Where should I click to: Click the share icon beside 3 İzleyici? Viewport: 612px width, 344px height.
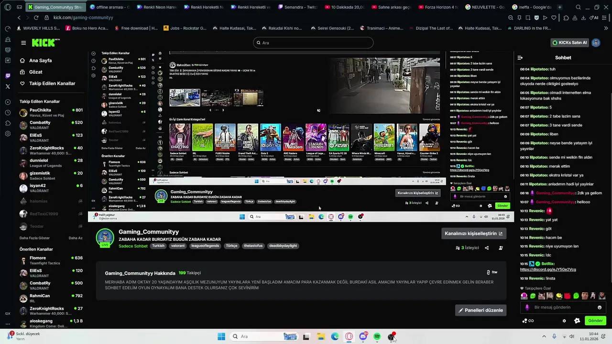487,248
